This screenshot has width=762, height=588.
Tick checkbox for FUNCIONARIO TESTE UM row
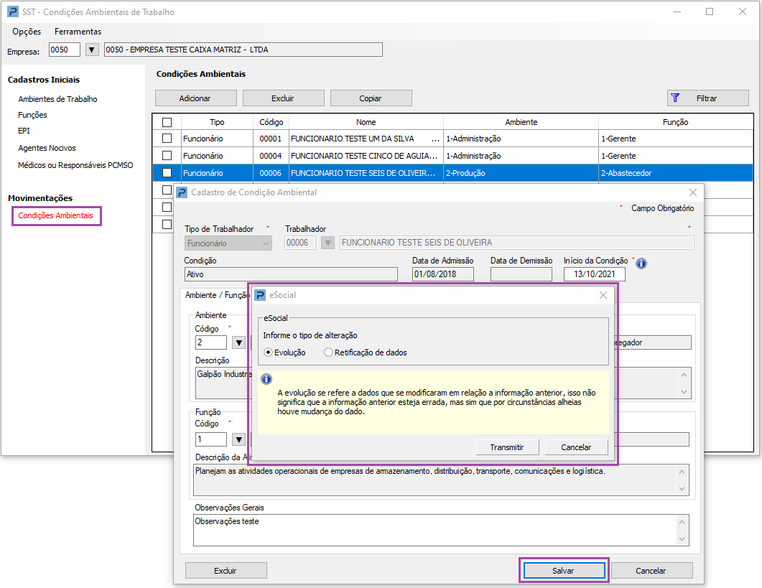click(167, 139)
